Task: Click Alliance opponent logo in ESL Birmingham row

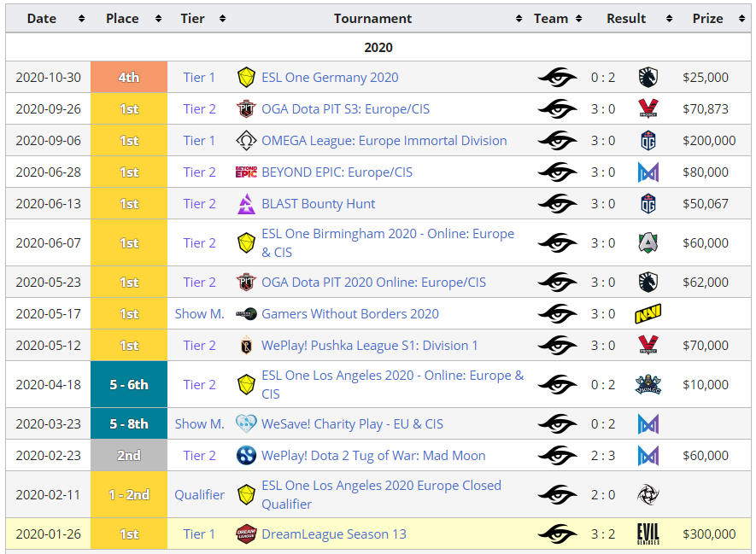Action: (648, 242)
